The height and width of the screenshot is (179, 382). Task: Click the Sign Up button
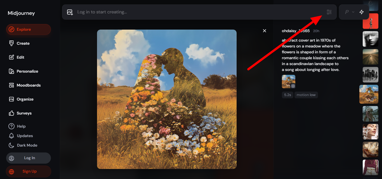29,171
